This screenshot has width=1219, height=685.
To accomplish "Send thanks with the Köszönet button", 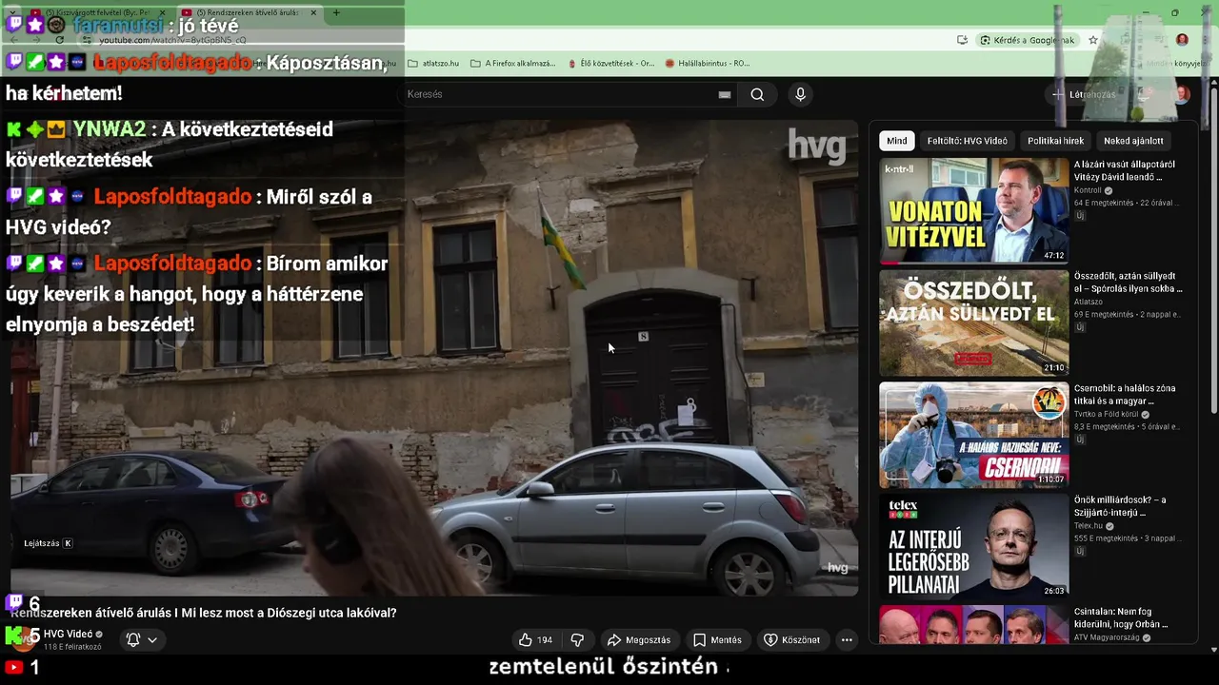I will 792,640.
